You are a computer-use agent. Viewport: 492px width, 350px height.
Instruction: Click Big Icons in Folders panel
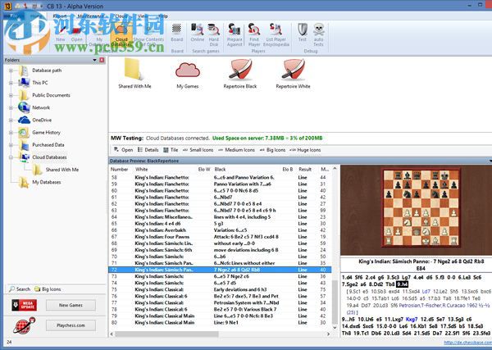[x=48, y=289]
